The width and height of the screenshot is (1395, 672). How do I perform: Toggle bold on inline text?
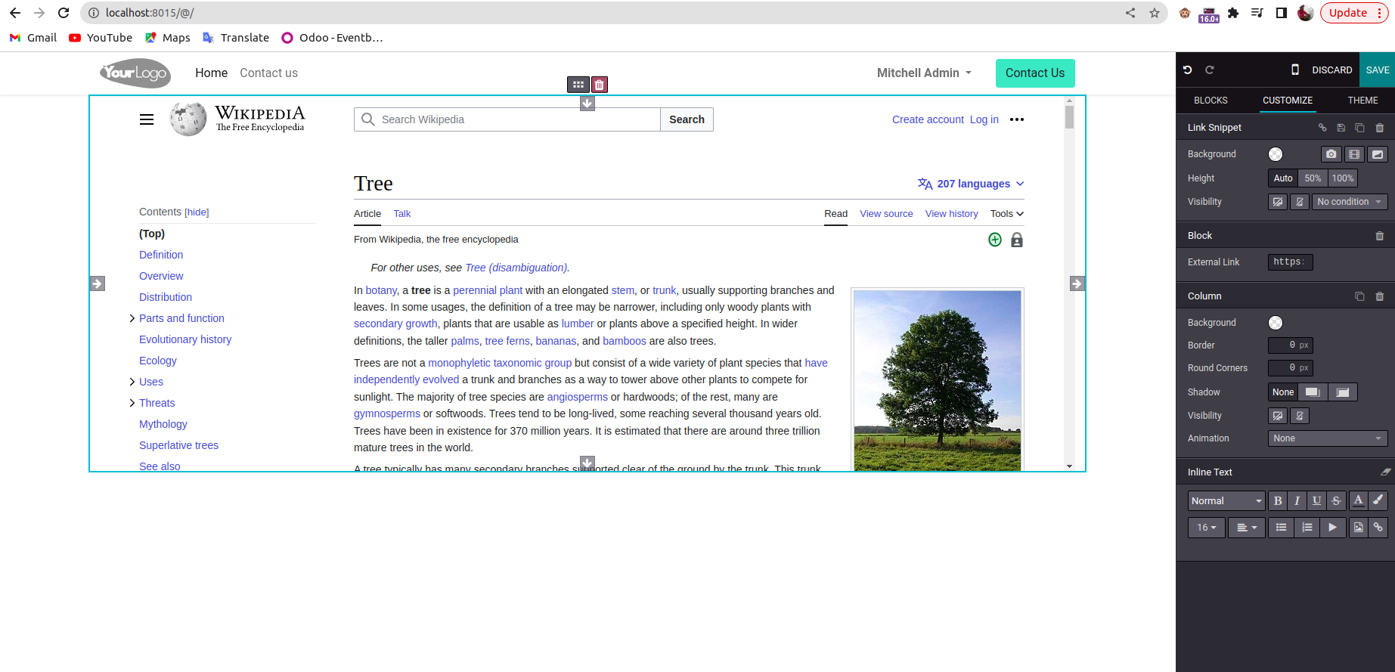(1278, 500)
